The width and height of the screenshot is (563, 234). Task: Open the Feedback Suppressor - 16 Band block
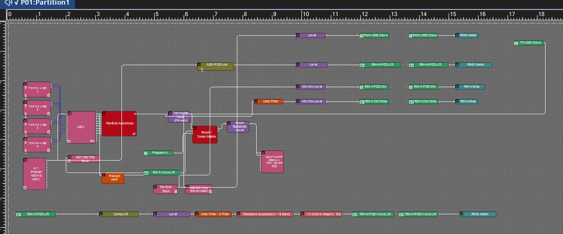(x=265, y=214)
